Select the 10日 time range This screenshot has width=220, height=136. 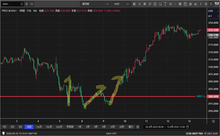(x=29, y=127)
